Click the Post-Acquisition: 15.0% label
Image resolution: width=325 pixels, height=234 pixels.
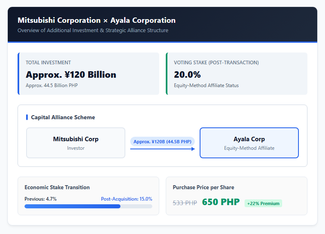point(127,199)
